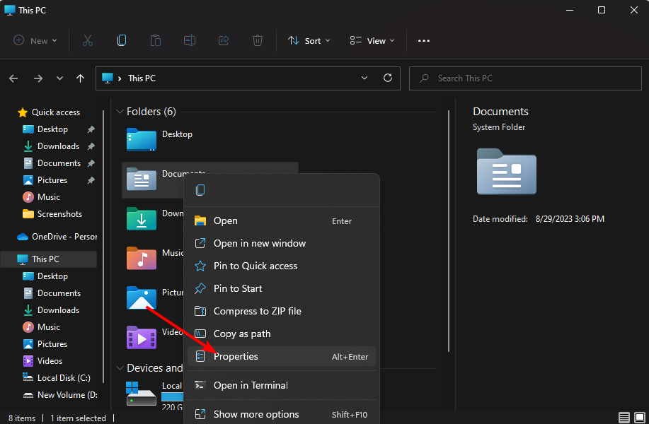Unpin Desktop from Quick access
The width and height of the screenshot is (649, 424).
[90, 129]
